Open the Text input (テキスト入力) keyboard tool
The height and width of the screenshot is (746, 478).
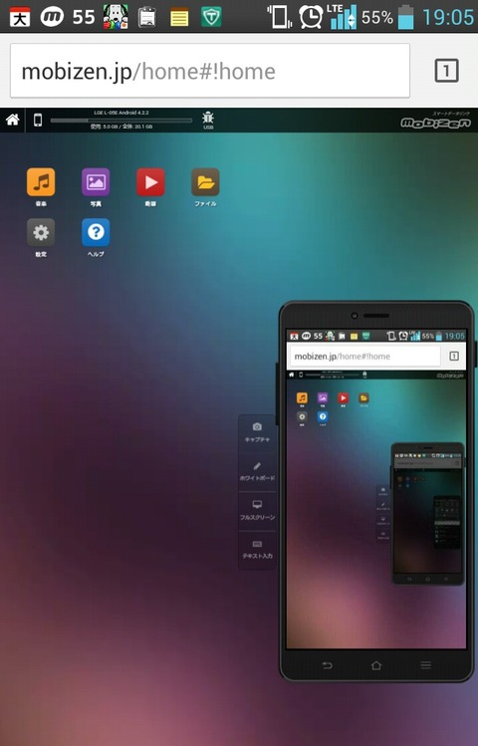pos(257,549)
